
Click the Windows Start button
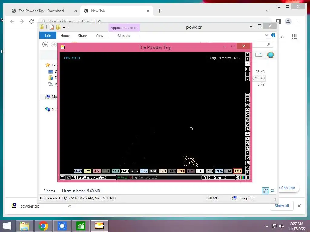pos(7,226)
